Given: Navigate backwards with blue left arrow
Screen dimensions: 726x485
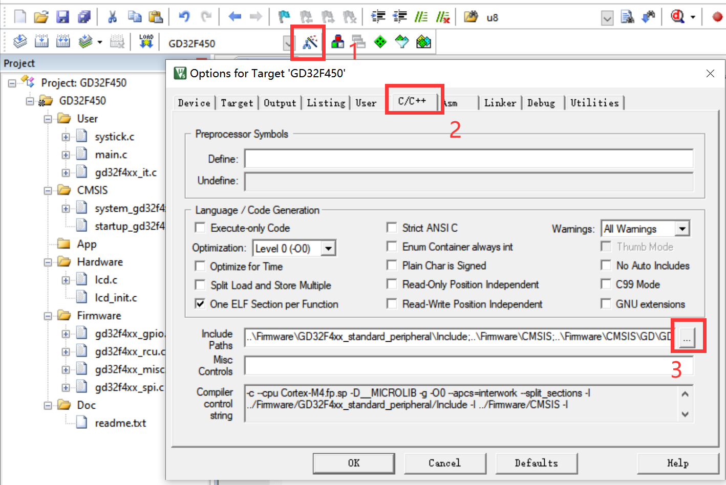Looking at the screenshot, I should point(234,17).
